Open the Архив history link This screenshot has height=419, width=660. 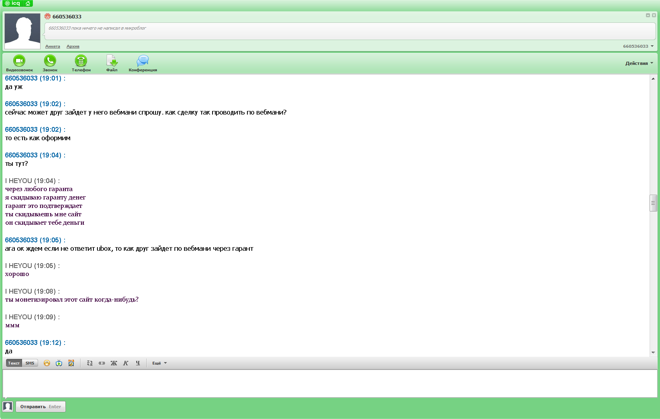pos(73,46)
